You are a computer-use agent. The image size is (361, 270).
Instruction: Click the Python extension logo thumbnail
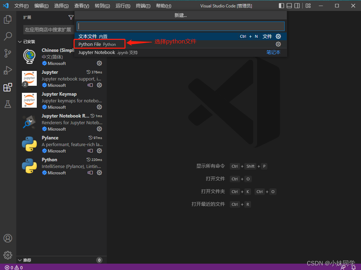(x=29, y=166)
